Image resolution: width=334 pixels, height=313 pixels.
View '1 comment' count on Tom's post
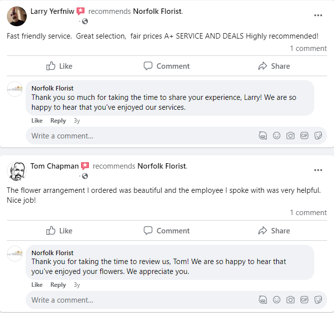[x=308, y=213]
